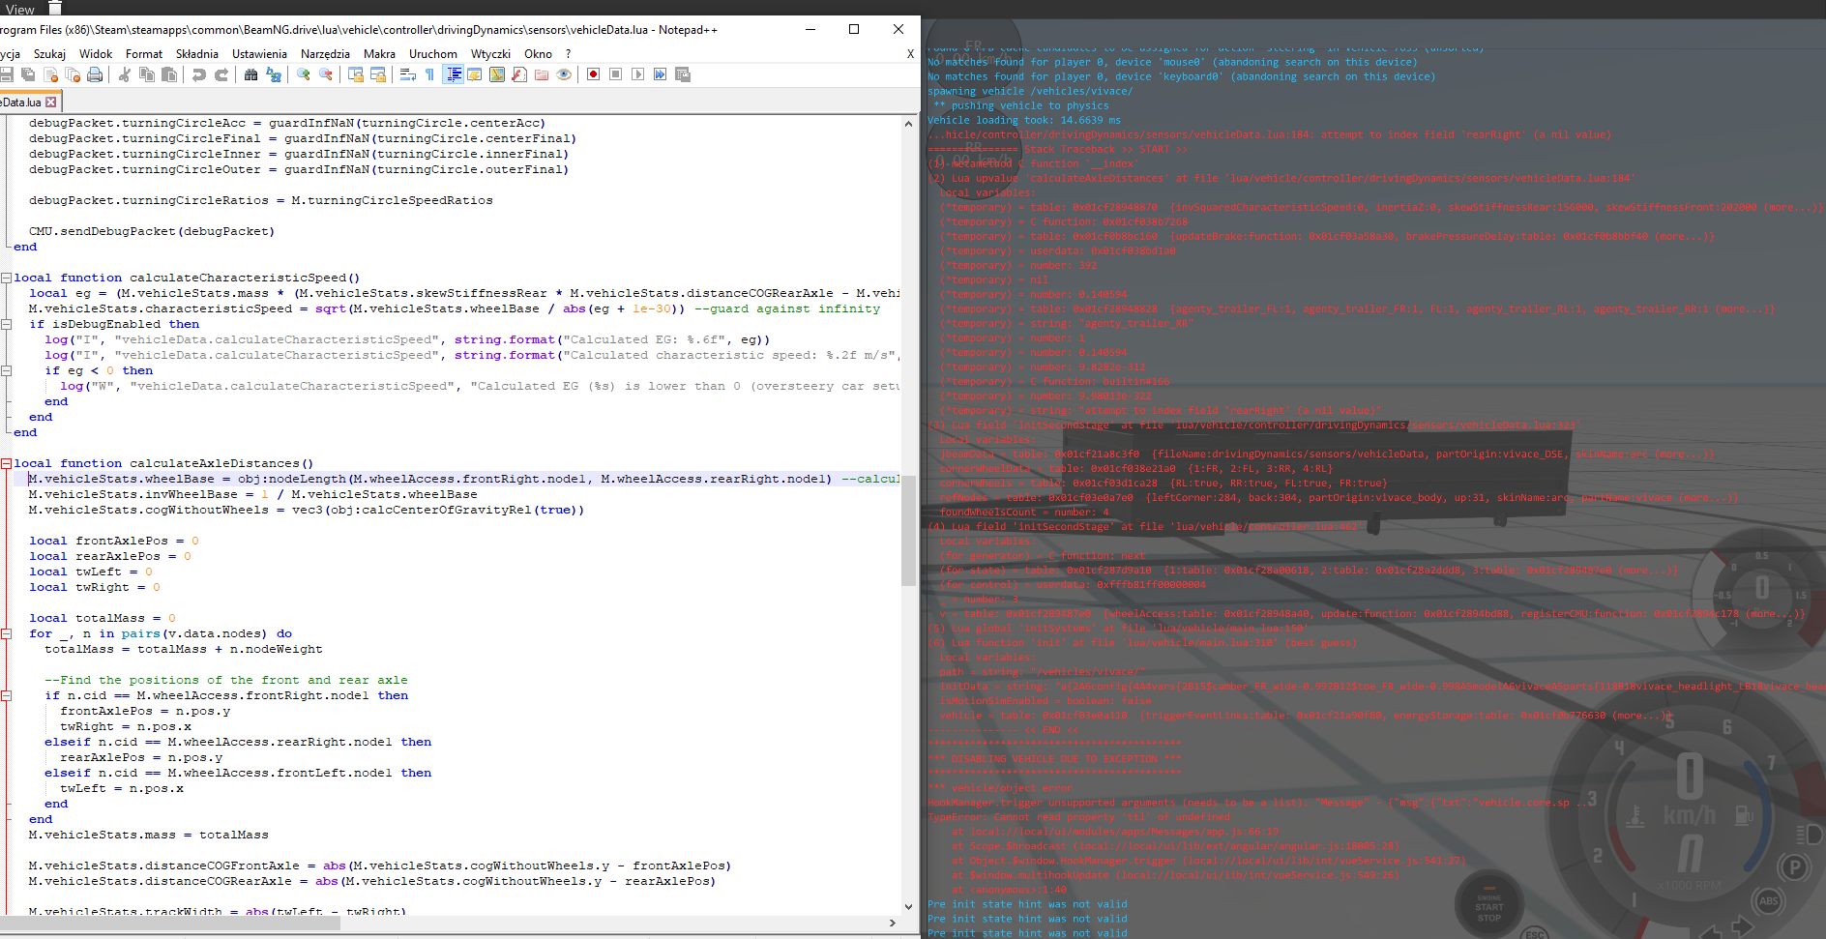Click the Close All documents toolbar icon

tap(73, 74)
